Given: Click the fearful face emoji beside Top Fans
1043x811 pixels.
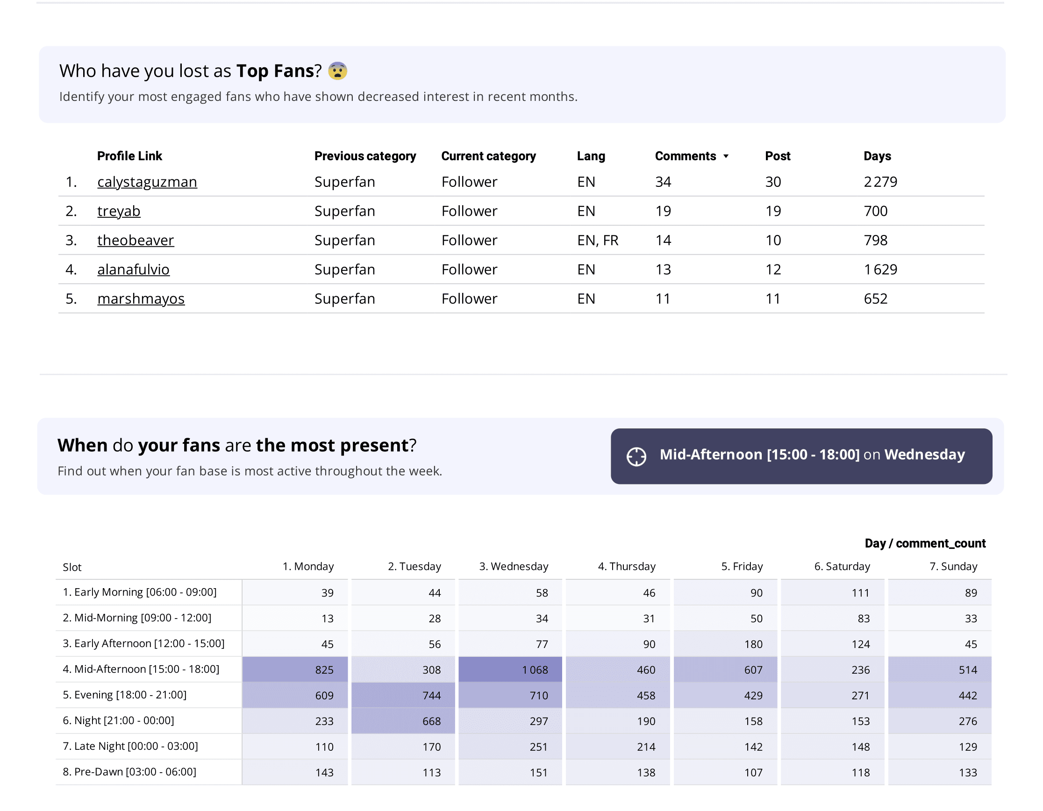Looking at the screenshot, I should click(x=338, y=71).
